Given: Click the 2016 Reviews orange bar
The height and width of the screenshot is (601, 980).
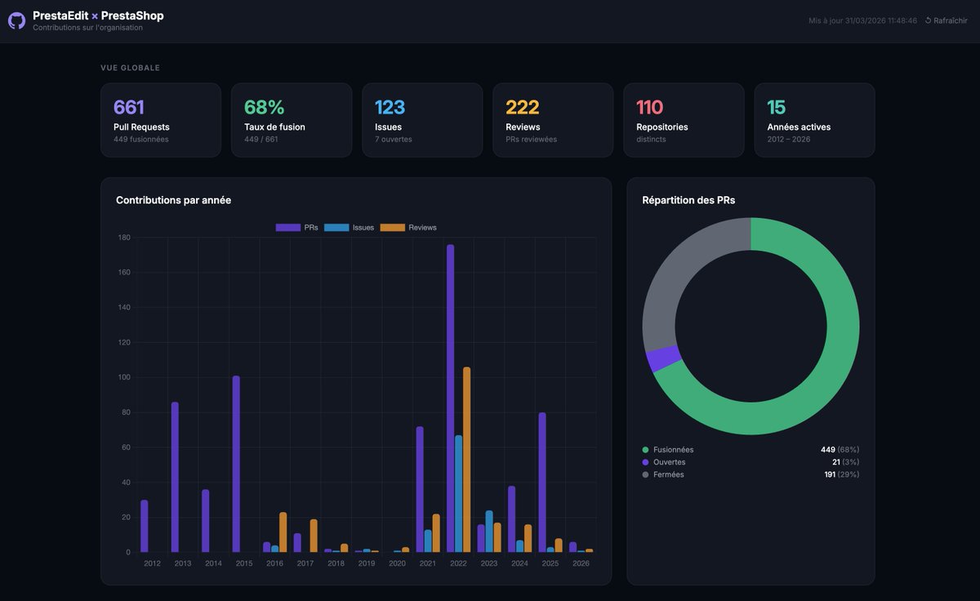Looking at the screenshot, I should pos(283,532).
